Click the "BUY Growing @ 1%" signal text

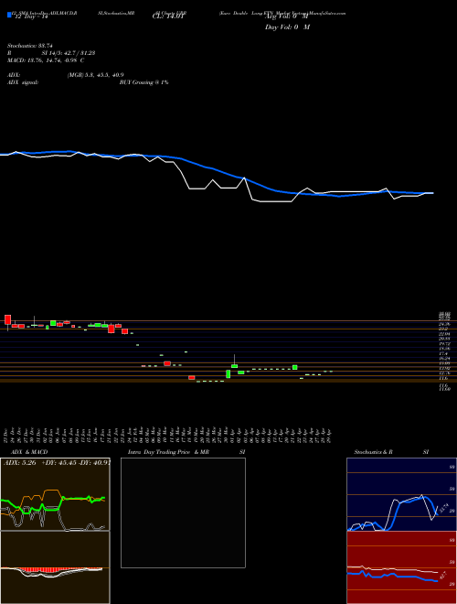[143, 82]
